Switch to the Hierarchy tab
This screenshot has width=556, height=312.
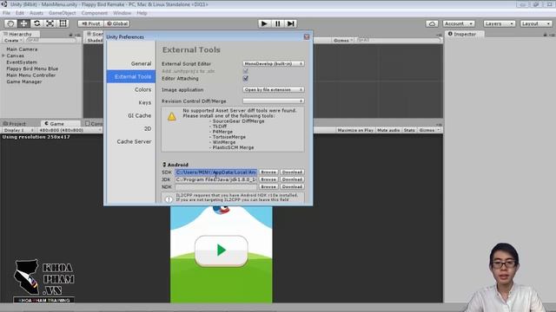pyautogui.click(x=20, y=34)
